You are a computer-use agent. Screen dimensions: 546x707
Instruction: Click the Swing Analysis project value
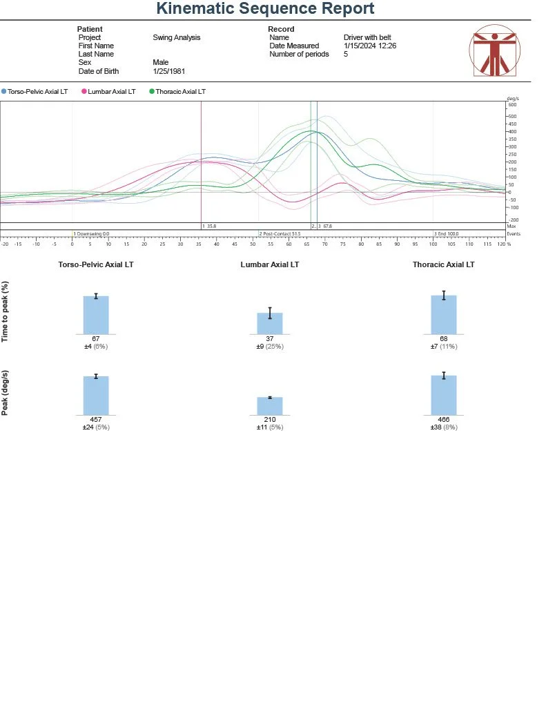176,37
